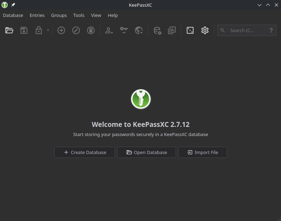This screenshot has width=281, height=221.
Task: Toggle the pin window icon in title bar
Action: (x=13, y=5)
